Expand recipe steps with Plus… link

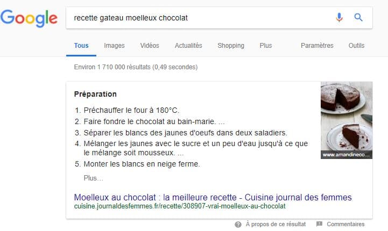(93, 178)
